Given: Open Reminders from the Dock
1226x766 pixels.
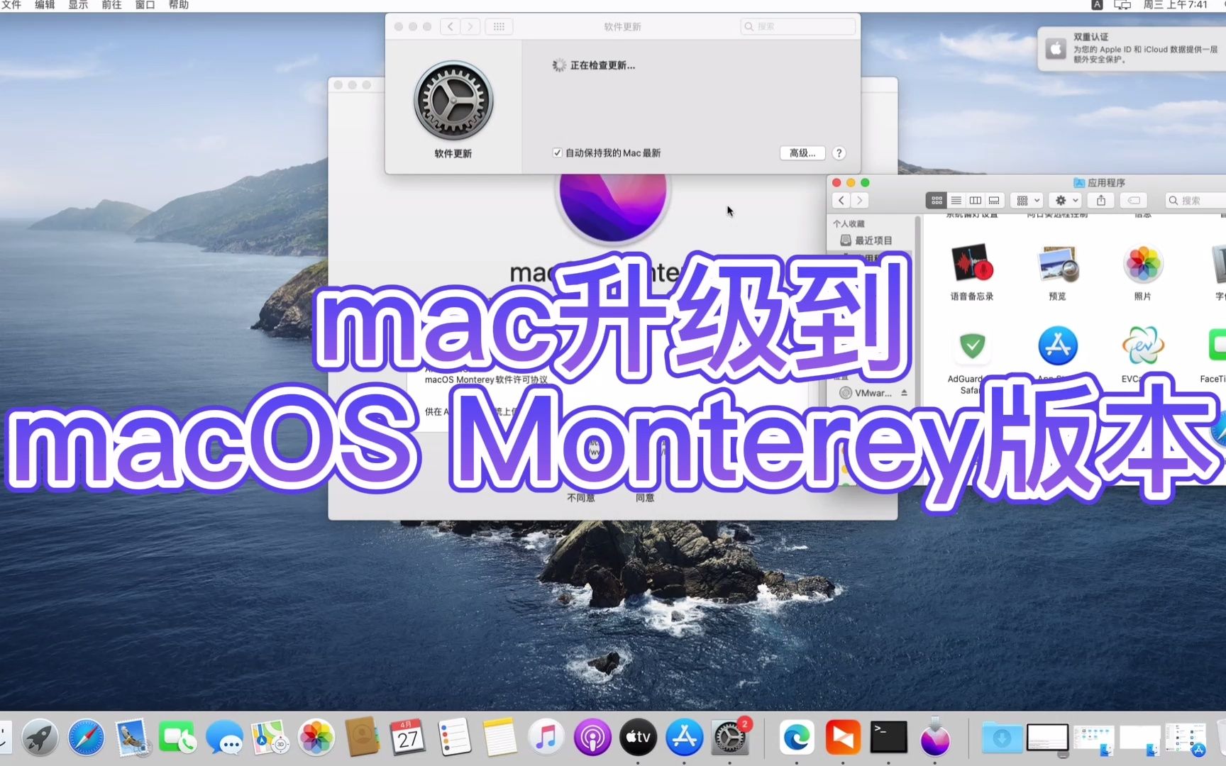Looking at the screenshot, I should pyautogui.click(x=454, y=738).
